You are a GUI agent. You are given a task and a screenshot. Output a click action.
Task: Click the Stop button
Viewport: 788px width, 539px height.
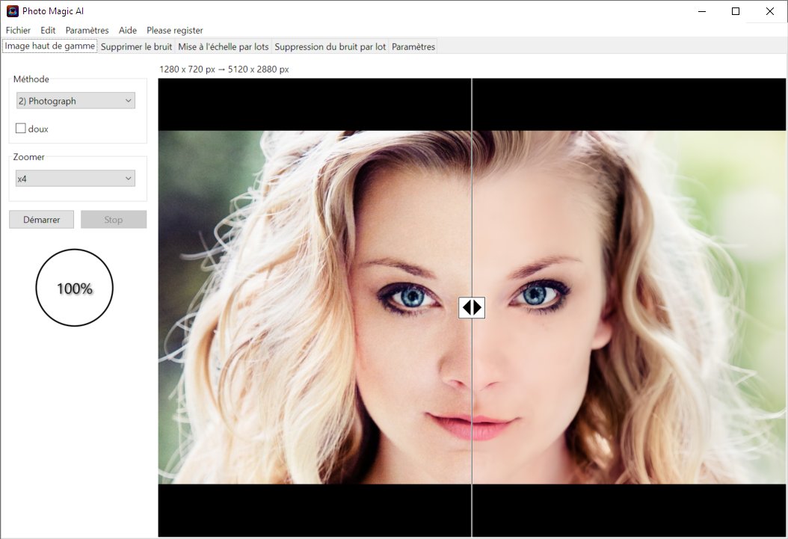(x=113, y=219)
